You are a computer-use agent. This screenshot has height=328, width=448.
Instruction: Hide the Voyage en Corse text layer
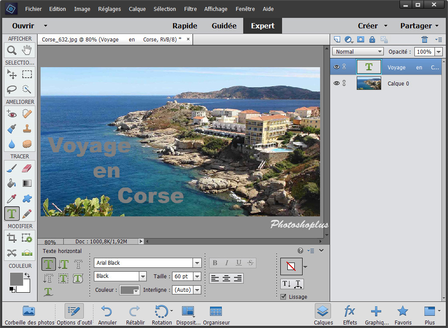[x=336, y=67]
